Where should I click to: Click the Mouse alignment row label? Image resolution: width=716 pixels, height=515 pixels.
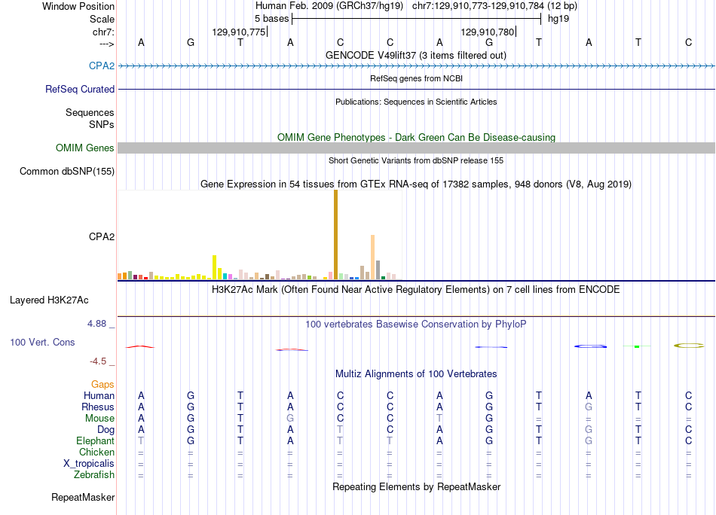(x=99, y=419)
